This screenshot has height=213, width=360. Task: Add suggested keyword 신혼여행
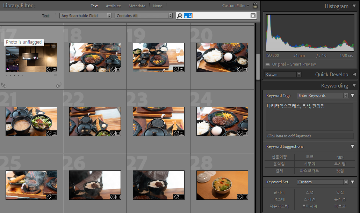[279, 157]
